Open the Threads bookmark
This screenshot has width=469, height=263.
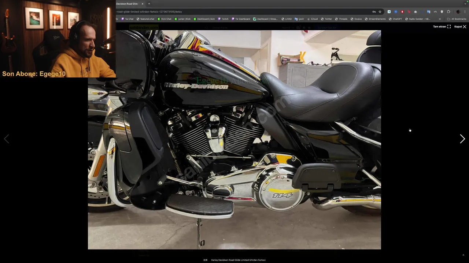coord(341,19)
